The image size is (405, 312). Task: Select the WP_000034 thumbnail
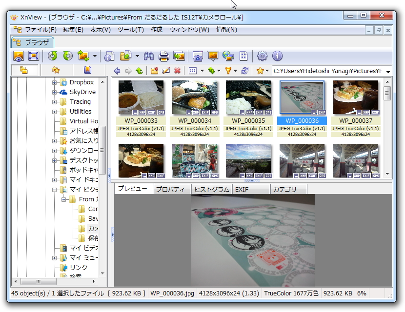[x=194, y=97]
